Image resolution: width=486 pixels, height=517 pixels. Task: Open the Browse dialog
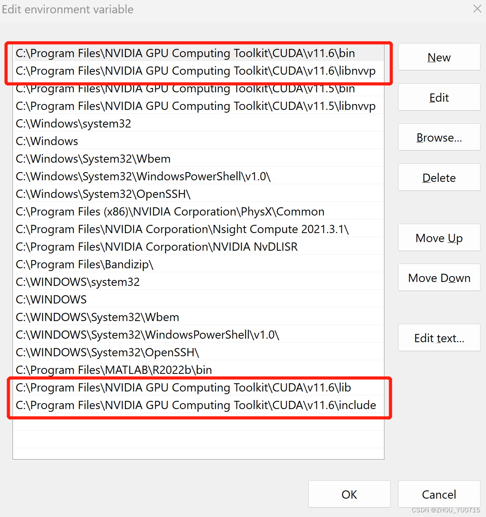tap(439, 137)
